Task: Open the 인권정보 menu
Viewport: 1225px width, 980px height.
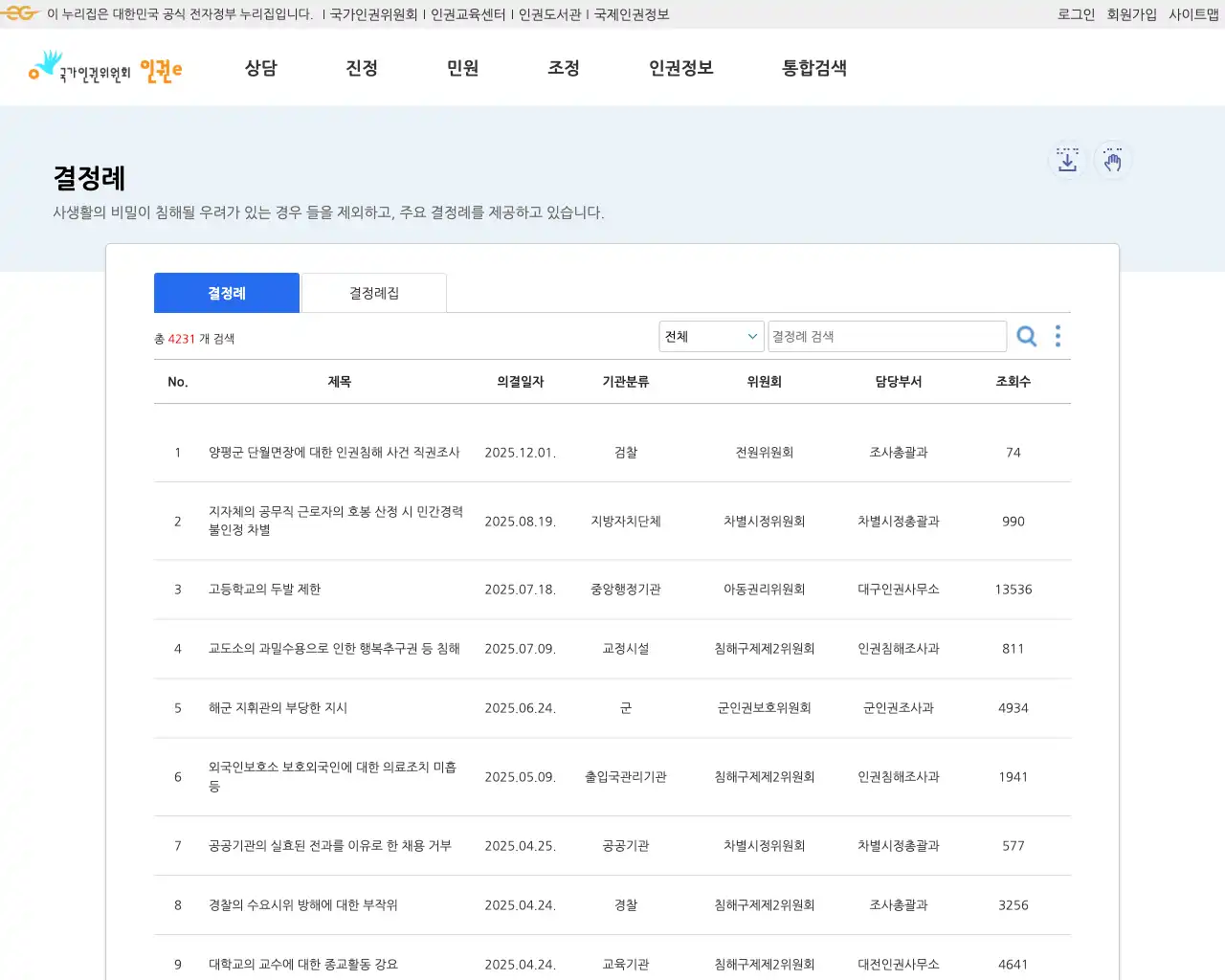Action: (680, 68)
